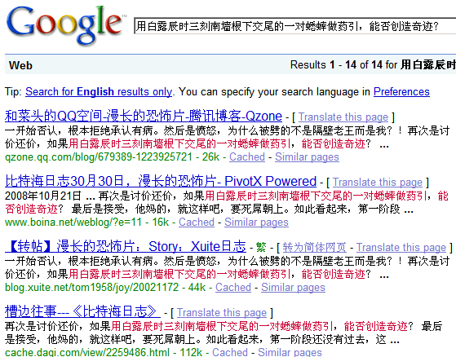Translate the Xuite result page
Screen dimensions: 456x357
(x=401, y=248)
